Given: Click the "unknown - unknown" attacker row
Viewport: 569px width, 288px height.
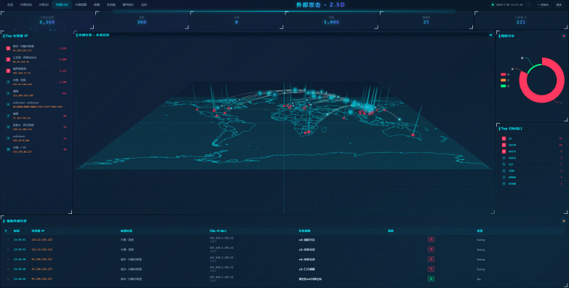Looking at the screenshot, I should click(x=36, y=104).
